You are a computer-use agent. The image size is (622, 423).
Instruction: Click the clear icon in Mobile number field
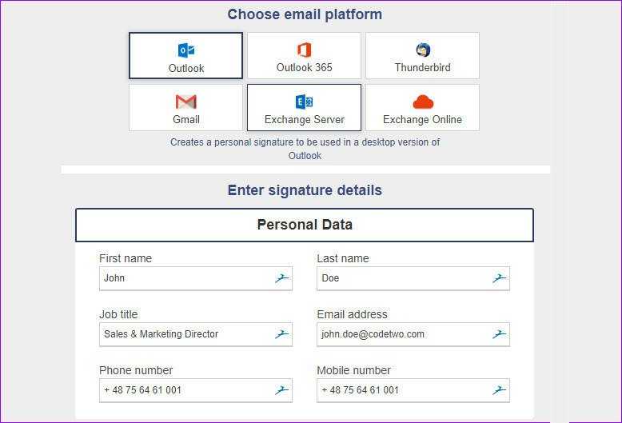(x=499, y=390)
